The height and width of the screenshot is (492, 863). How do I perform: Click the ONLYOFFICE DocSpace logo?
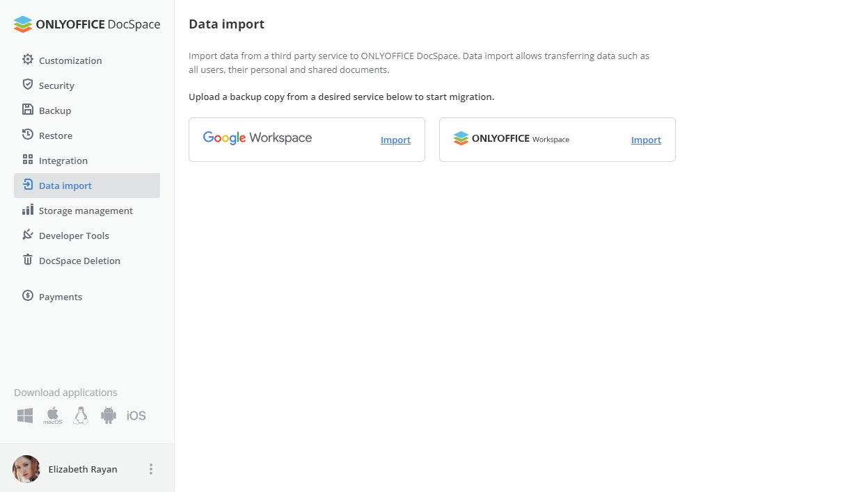[x=87, y=24]
